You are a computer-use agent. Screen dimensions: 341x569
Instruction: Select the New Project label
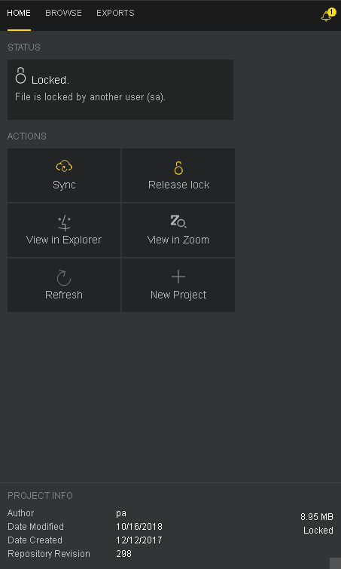pyautogui.click(x=178, y=295)
